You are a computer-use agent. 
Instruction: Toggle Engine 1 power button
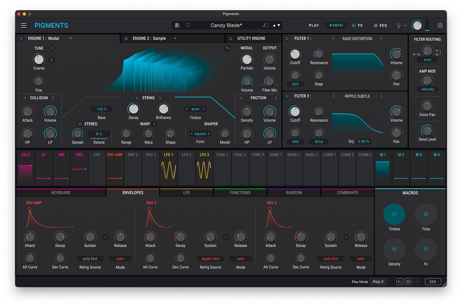(21, 39)
